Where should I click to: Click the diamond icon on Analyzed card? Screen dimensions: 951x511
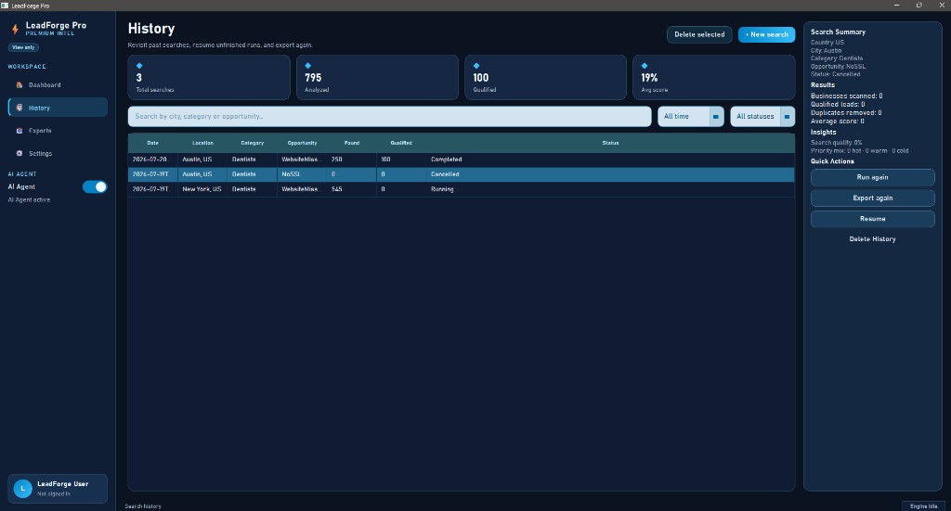tap(307, 66)
